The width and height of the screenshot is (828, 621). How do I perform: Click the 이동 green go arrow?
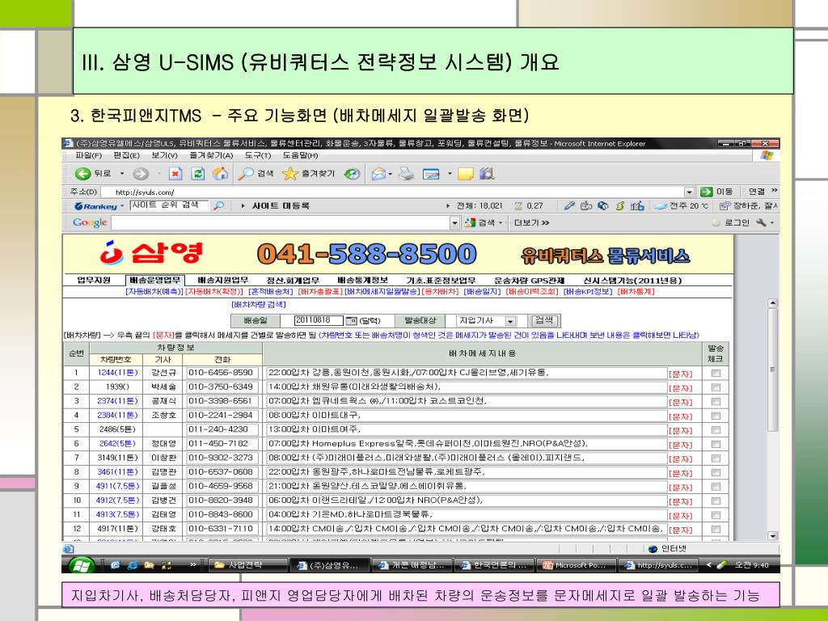[x=707, y=192]
